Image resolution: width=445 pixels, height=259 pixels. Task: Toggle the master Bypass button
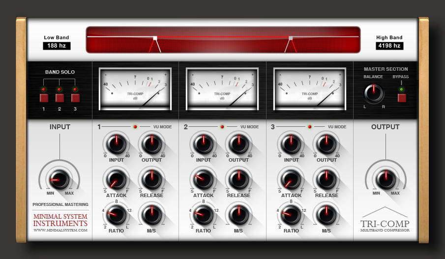402,98
